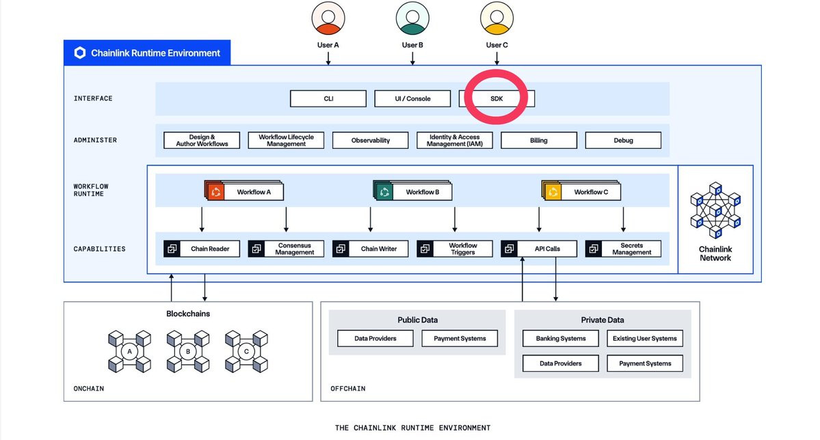This screenshot has width=820, height=440.
Task: Click Data Providers under Public Data
Action: coord(375,339)
